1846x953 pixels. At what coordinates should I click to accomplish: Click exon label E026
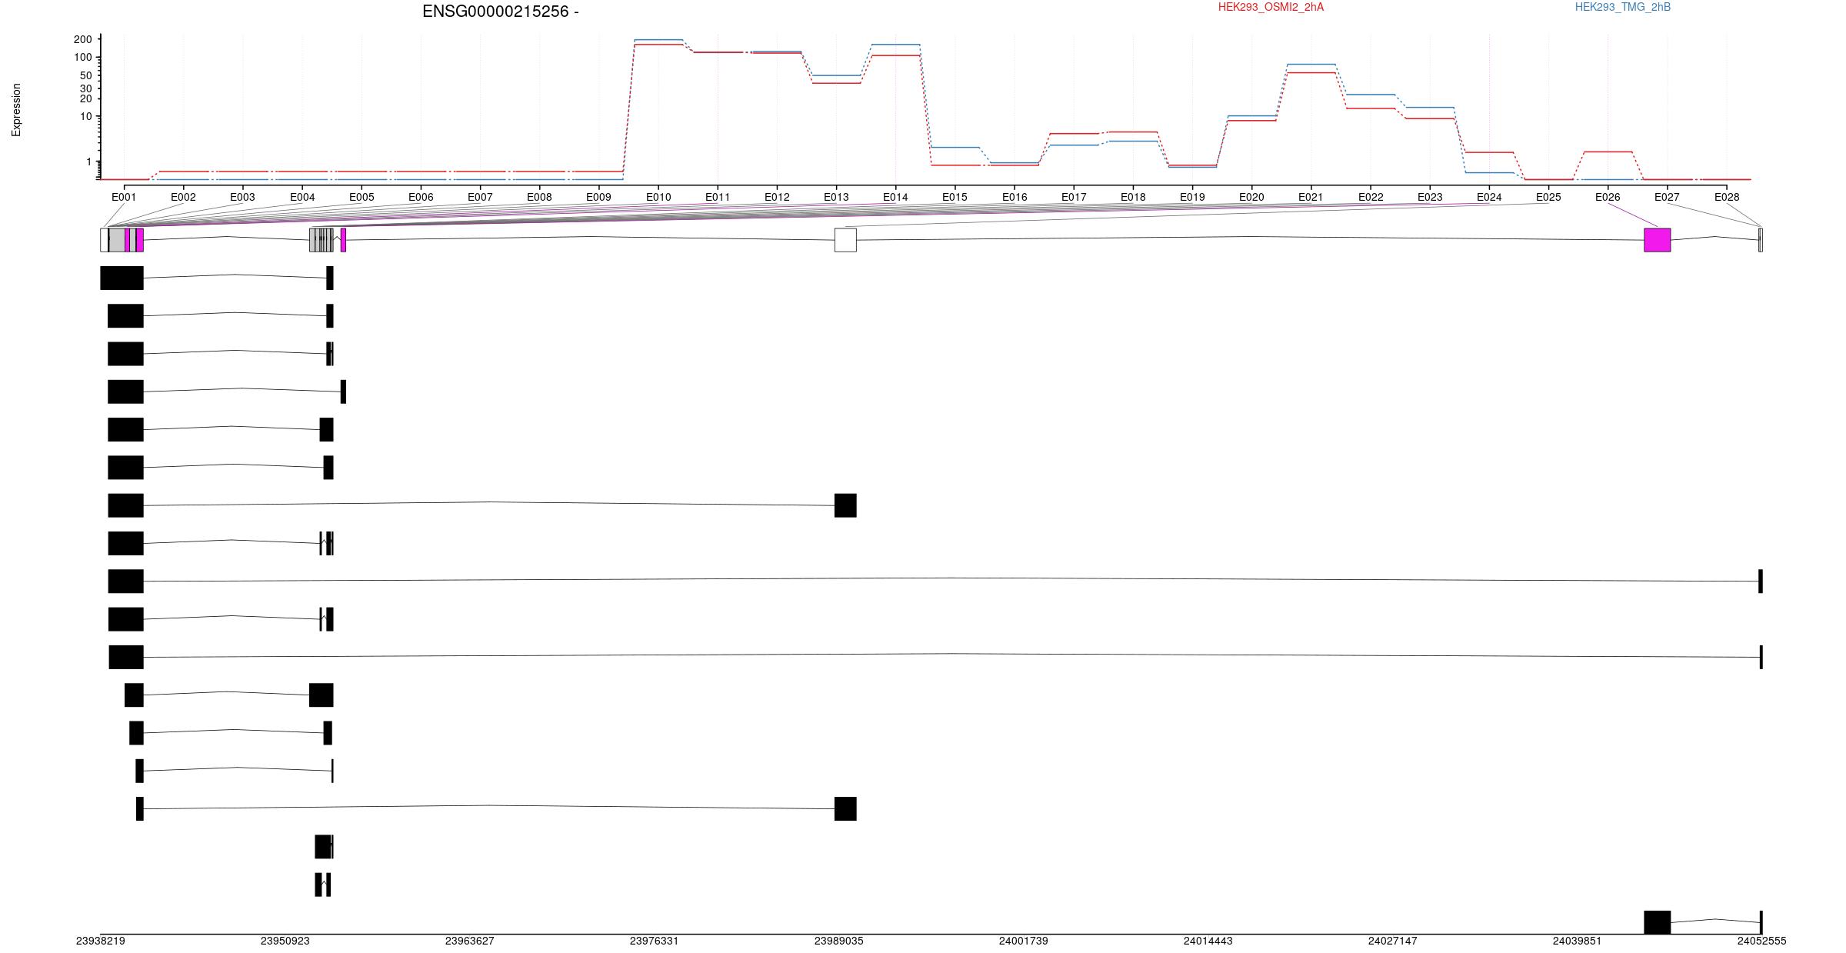coord(1608,197)
